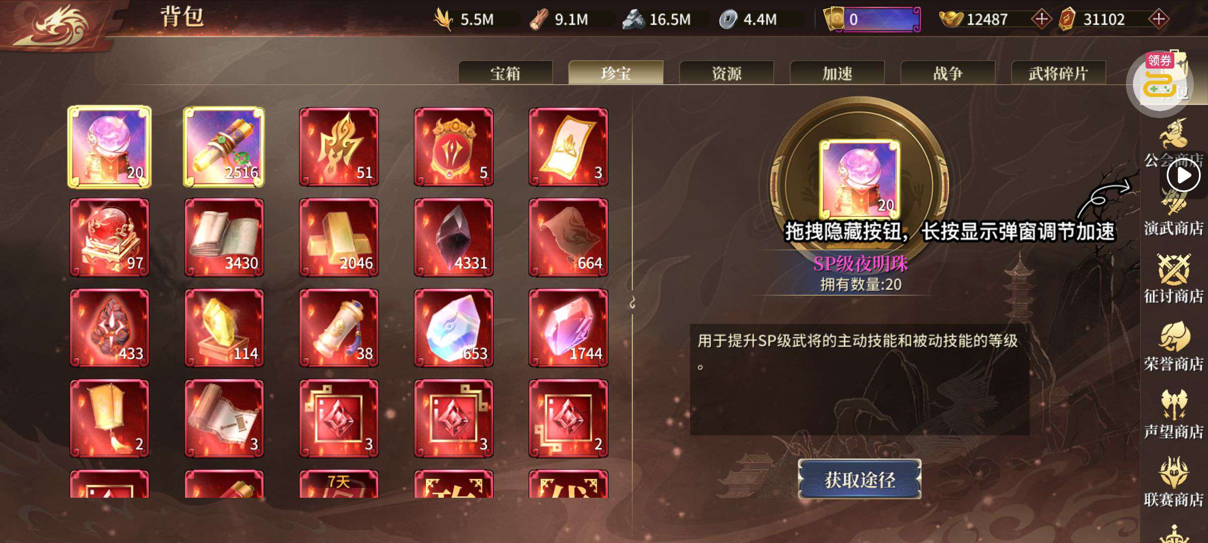
Task: Select the red crystal ball item 97
Action: [x=109, y=237]
